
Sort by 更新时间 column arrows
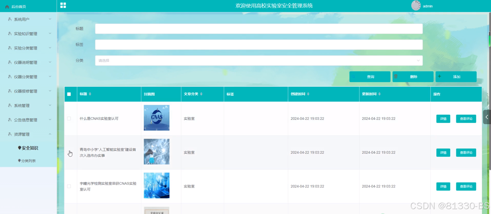[x=379, y=94]
